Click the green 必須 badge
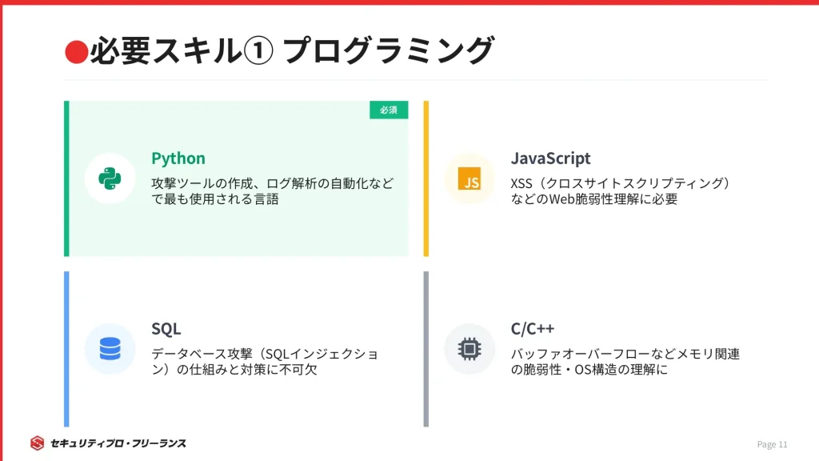 click(x=389, y=110)
